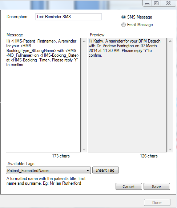177x208 pixels.
Task: Open the Available Tags dropdown
Action: (x=88, y=171)
